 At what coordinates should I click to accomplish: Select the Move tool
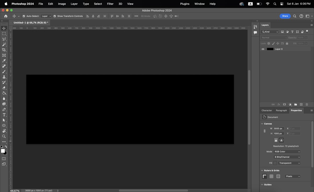[x=4, y=28]
